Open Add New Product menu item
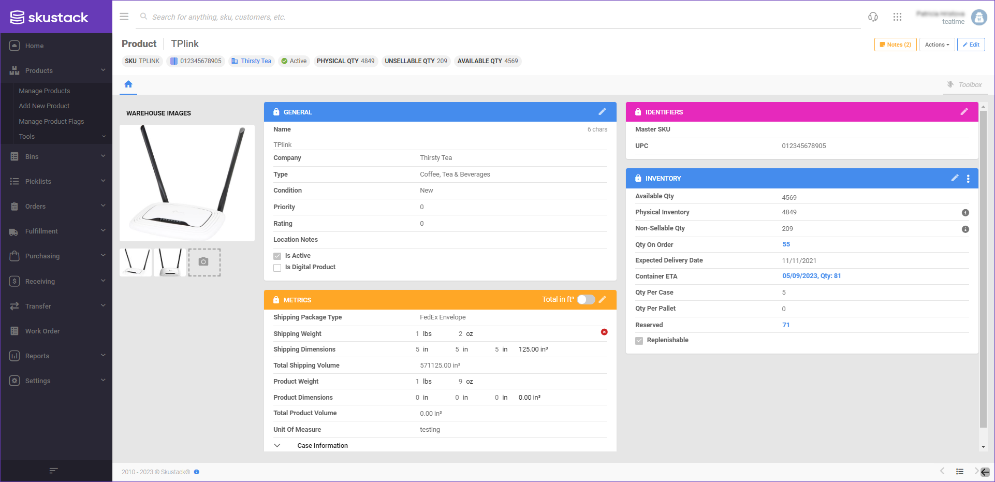Image resolution: width=995 pixels, height=482 pixels. (44, 106)
